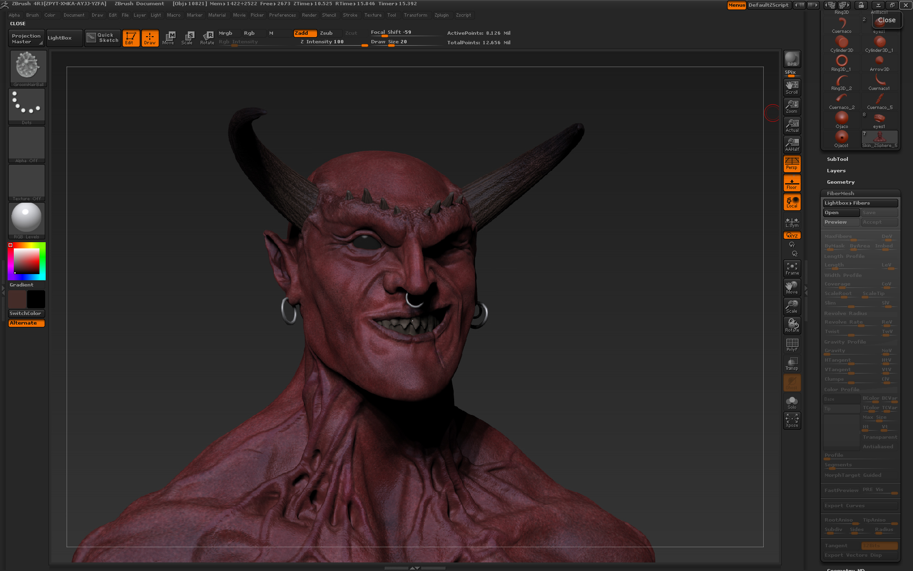Open the Preferences menu
913x571 pixels.
[x=282, y=15]
